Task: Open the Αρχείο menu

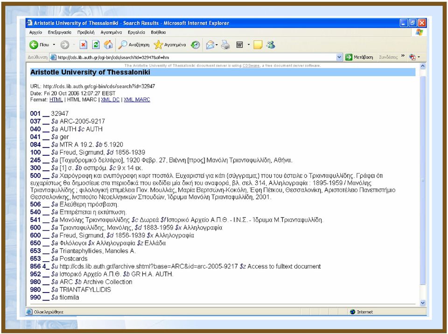Action: [35, 32]
